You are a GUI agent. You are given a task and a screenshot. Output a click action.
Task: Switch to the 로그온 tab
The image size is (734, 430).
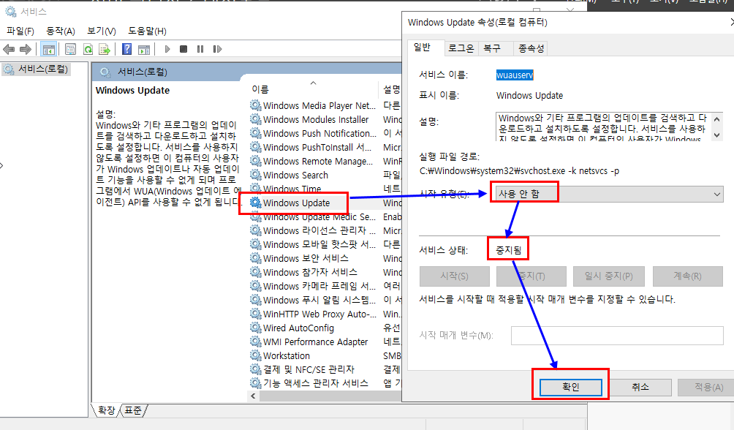click(461, 48)
